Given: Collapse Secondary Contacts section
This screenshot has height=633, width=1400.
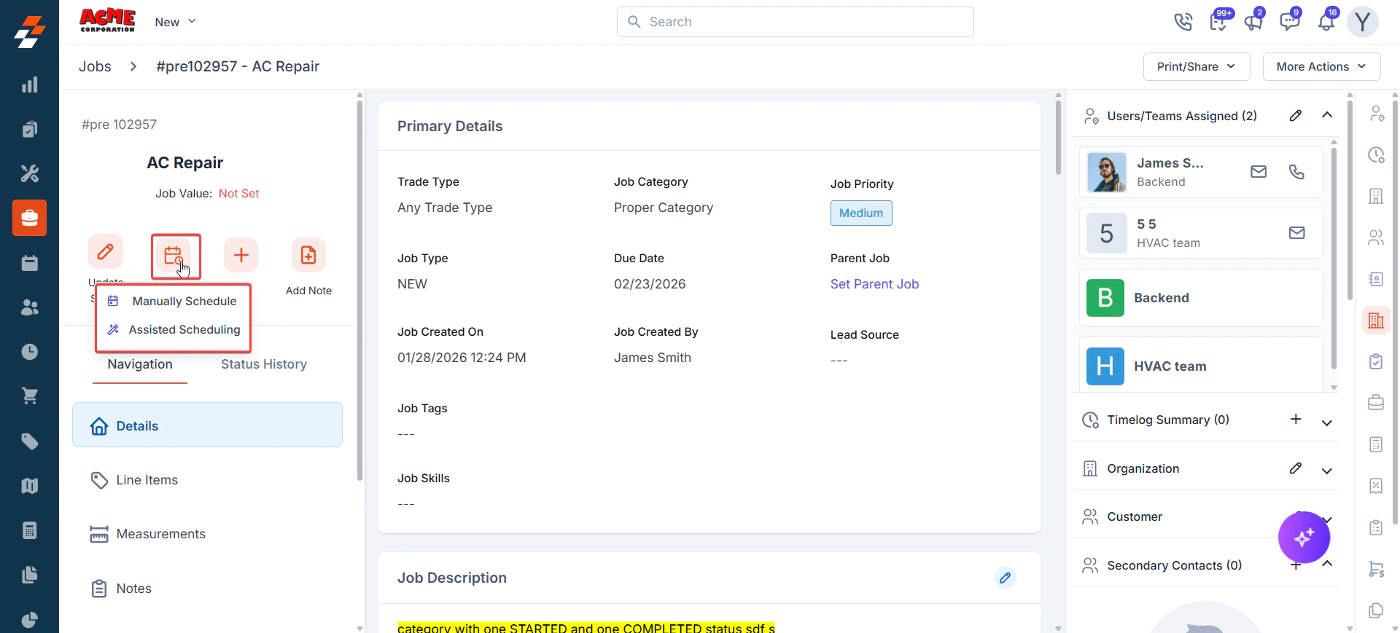Looking at the screenshot, I should pos(1327,564).
